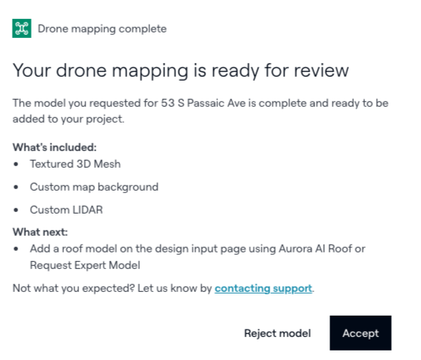The height and width of the screenshot is (360, 421).
Task: Click the 'Drone mapping complete' title text
Action: click(x=102, y=28)
